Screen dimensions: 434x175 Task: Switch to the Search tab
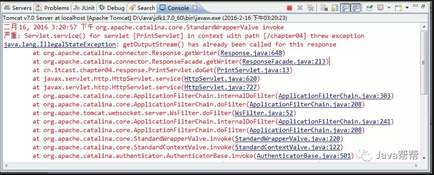click(x=142, y=8)
